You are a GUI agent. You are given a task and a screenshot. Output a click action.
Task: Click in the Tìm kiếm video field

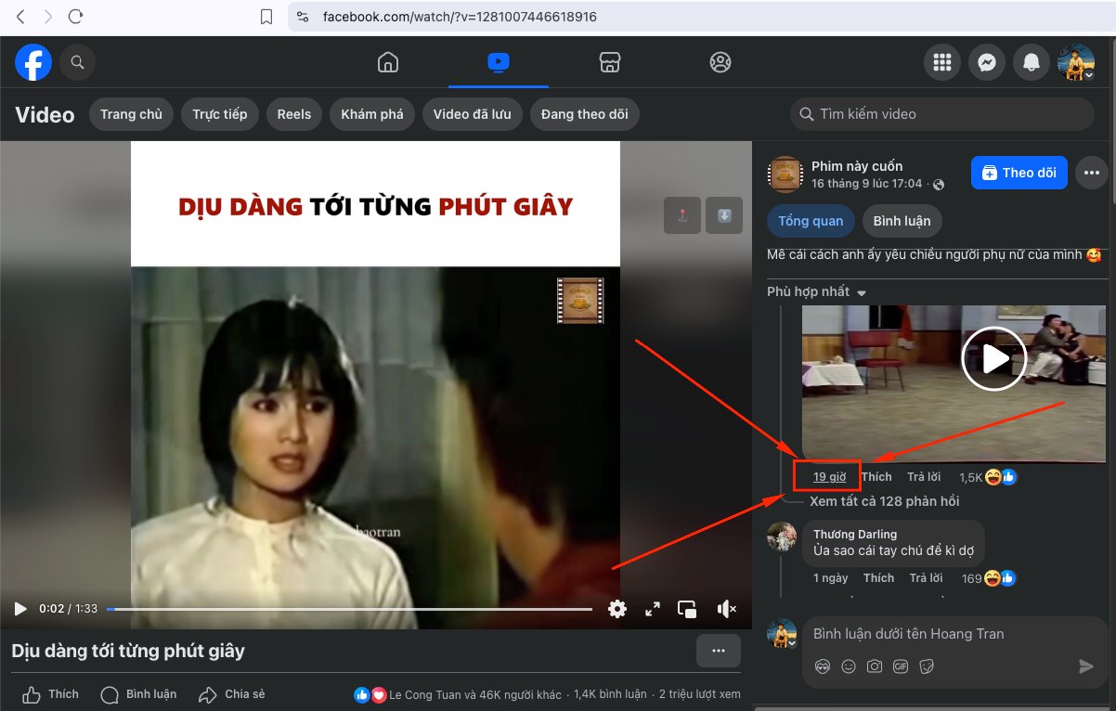942,114
